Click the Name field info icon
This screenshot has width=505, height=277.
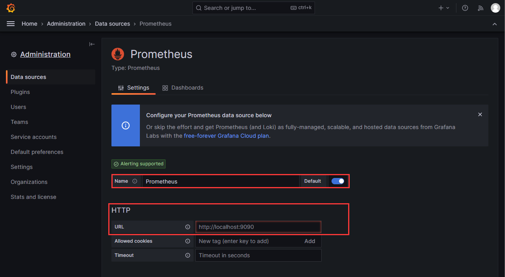(x=135, y=181)
